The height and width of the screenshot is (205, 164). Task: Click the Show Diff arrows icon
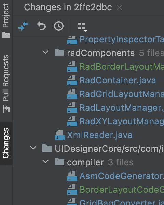pyautogui.click(x=23, y=26)
